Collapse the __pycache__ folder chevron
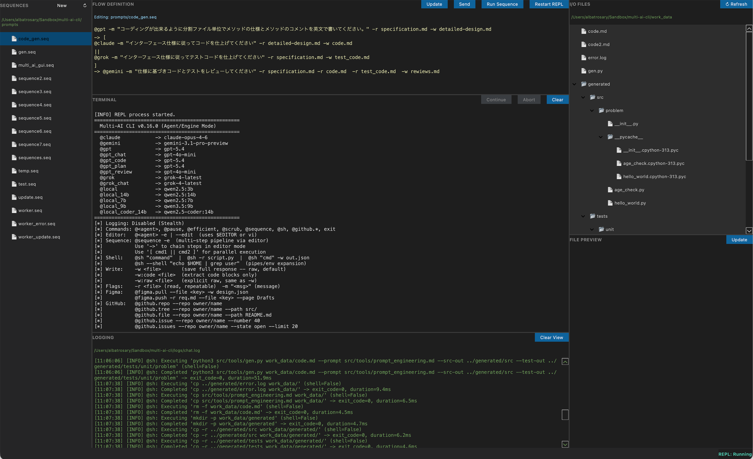The image size is (753, 459). [x=601, y=137]
